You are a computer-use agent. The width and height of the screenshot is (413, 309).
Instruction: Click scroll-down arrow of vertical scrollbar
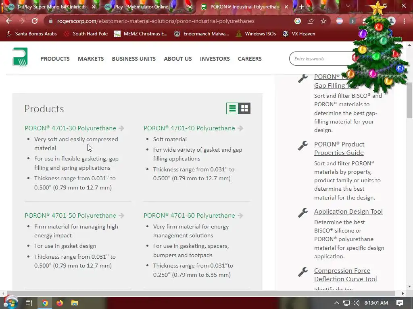pos(410,286)
